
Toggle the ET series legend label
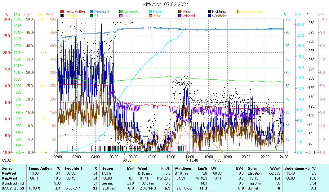[96, 16]
